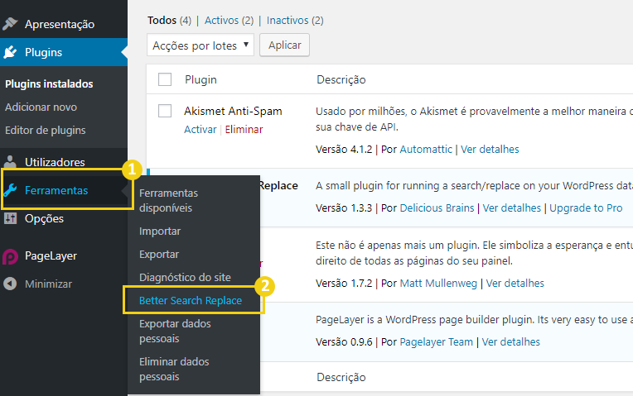This screenshot has height=396, width=633.
Task: Click the Ferramentas wrench icon
Action: tap(10, 190)
